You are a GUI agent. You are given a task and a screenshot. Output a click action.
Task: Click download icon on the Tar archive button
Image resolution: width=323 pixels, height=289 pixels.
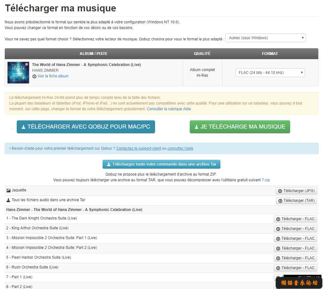click(x=109, y=164)
